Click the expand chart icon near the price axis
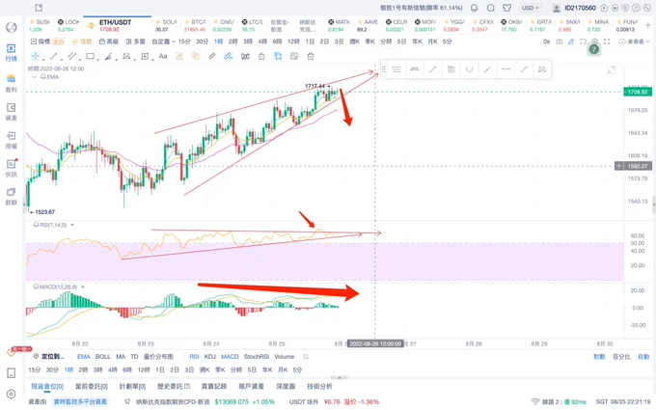 (612, 69)
